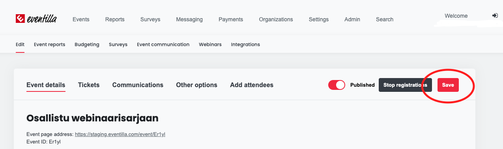Click the Eventilla logo
Viewport: 503px width, 149px height.
(36, 19)
